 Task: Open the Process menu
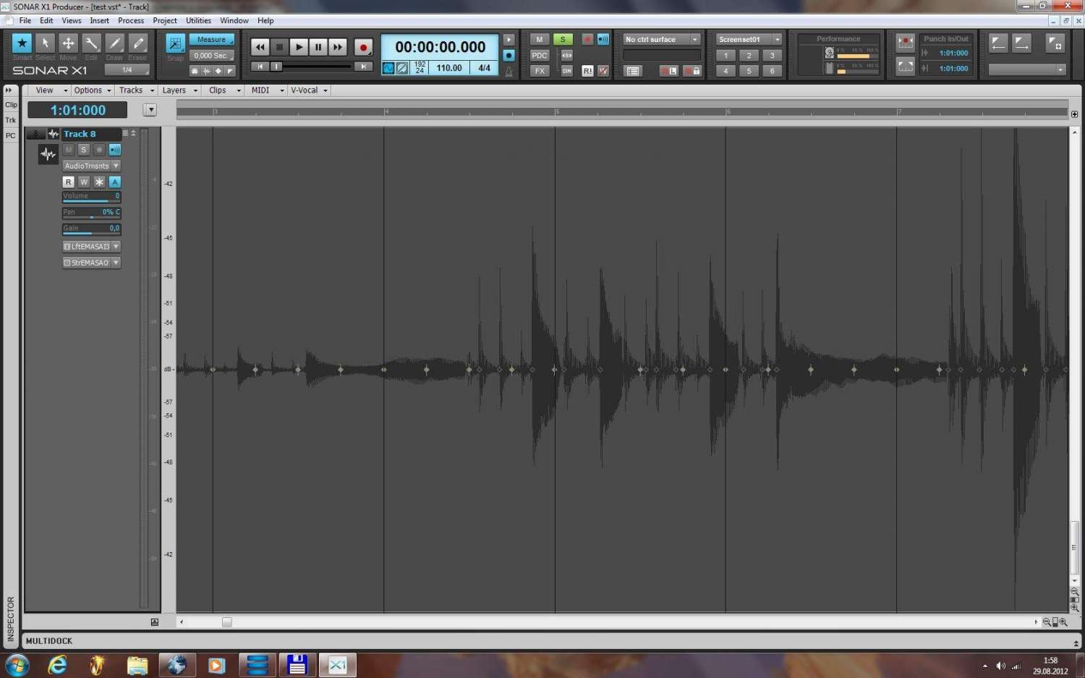point(131,20)
